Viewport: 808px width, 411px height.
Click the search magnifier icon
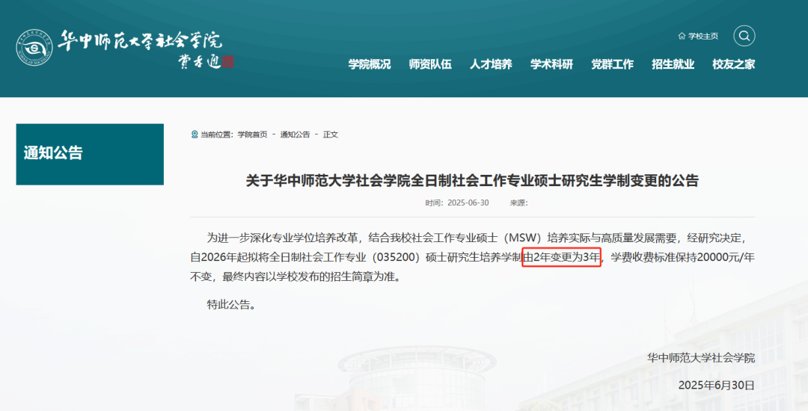click(x=744, y=36)
